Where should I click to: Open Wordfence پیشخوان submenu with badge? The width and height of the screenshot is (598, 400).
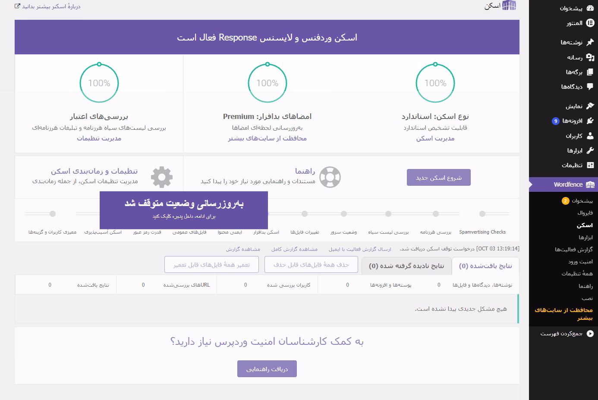pyautogui.click(x=577, y=201)
